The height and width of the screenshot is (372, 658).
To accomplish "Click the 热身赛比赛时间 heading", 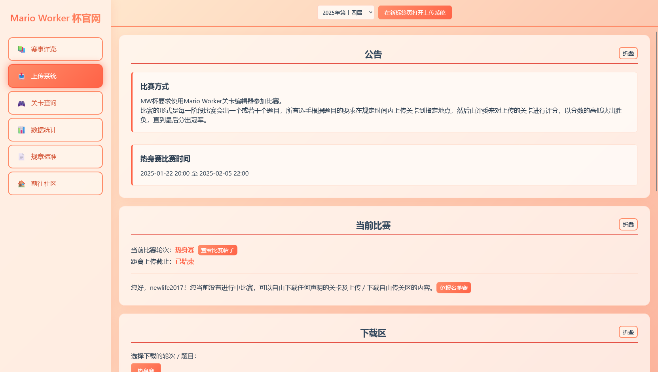I will coord(165,159).
